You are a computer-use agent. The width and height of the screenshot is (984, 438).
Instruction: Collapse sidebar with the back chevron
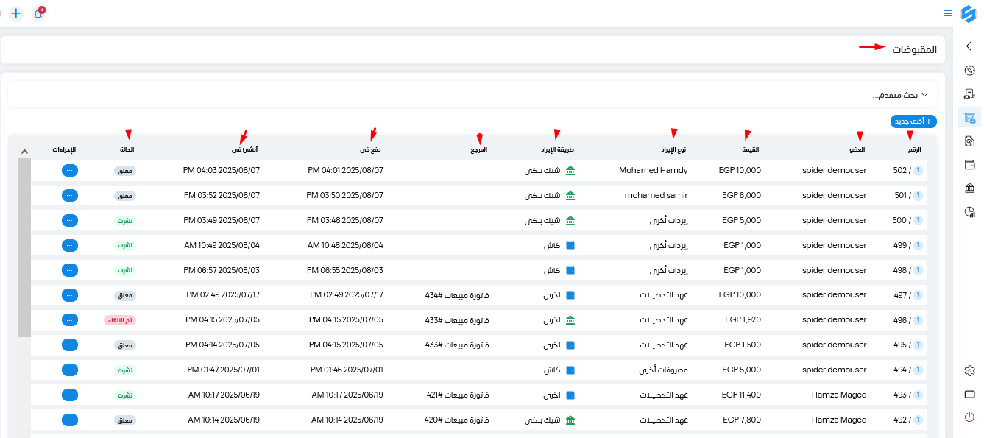tap(969, 46)
